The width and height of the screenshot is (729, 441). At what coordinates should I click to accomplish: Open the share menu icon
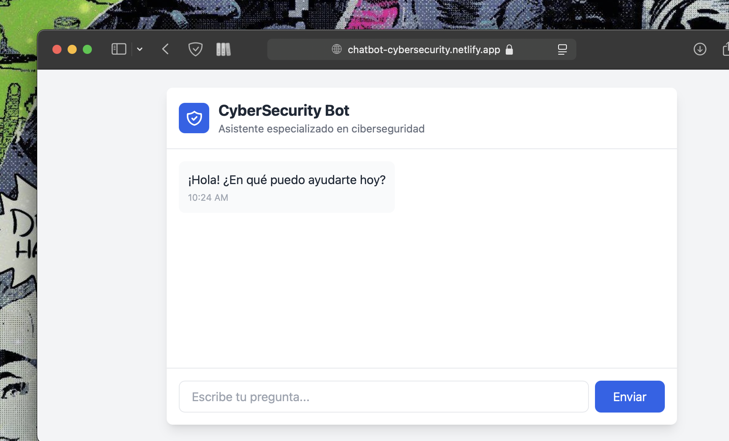point(726,49)
